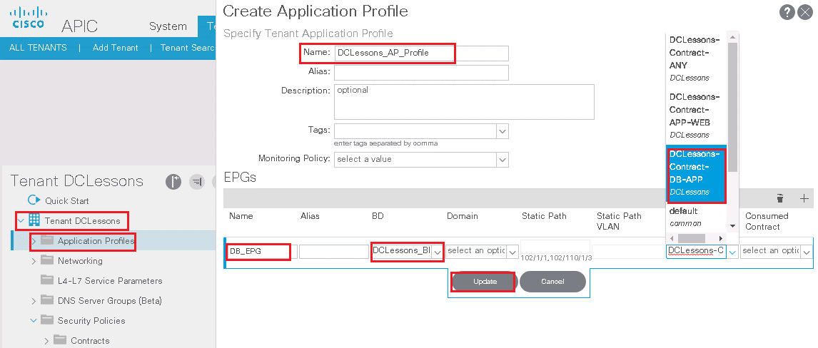Image resolution: width=818 pixels, height=348 pixels.
Task: Click the EPG Name field DB_EPG
Action: (261, 252)
